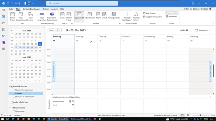Switch to Teams calendar taskbar button
216x121 pixels.
click(81, 119)
